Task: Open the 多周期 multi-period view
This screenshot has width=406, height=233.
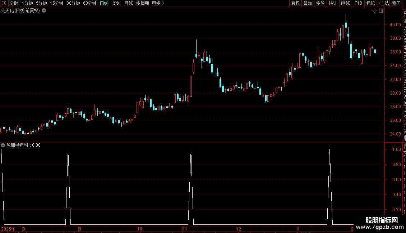Action: tap(142, 3)
